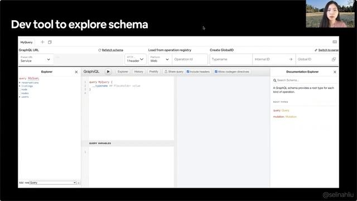Open the HTTP 1 header dropdown
Image resolution: width=357 pixels, height=201 pixels.
136,59
